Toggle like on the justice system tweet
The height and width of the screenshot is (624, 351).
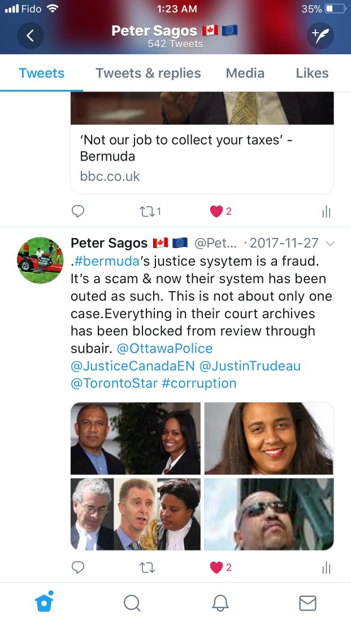coord(216,567)
